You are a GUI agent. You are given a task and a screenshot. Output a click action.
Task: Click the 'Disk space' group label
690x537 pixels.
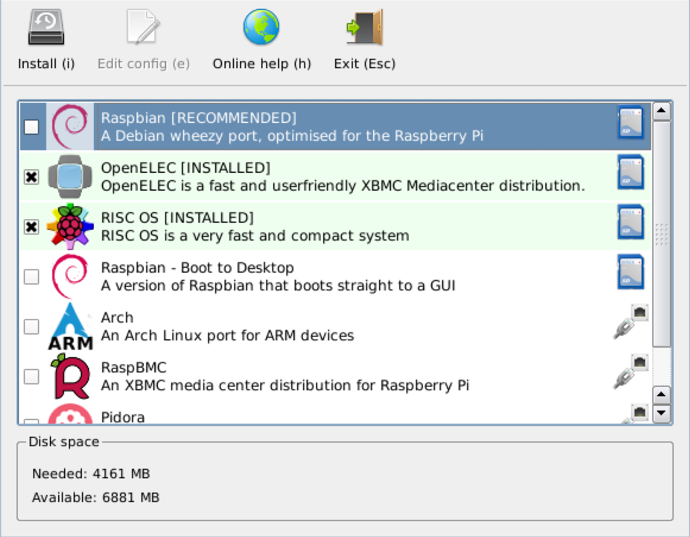pyautogui.click(x=64, y=442)
